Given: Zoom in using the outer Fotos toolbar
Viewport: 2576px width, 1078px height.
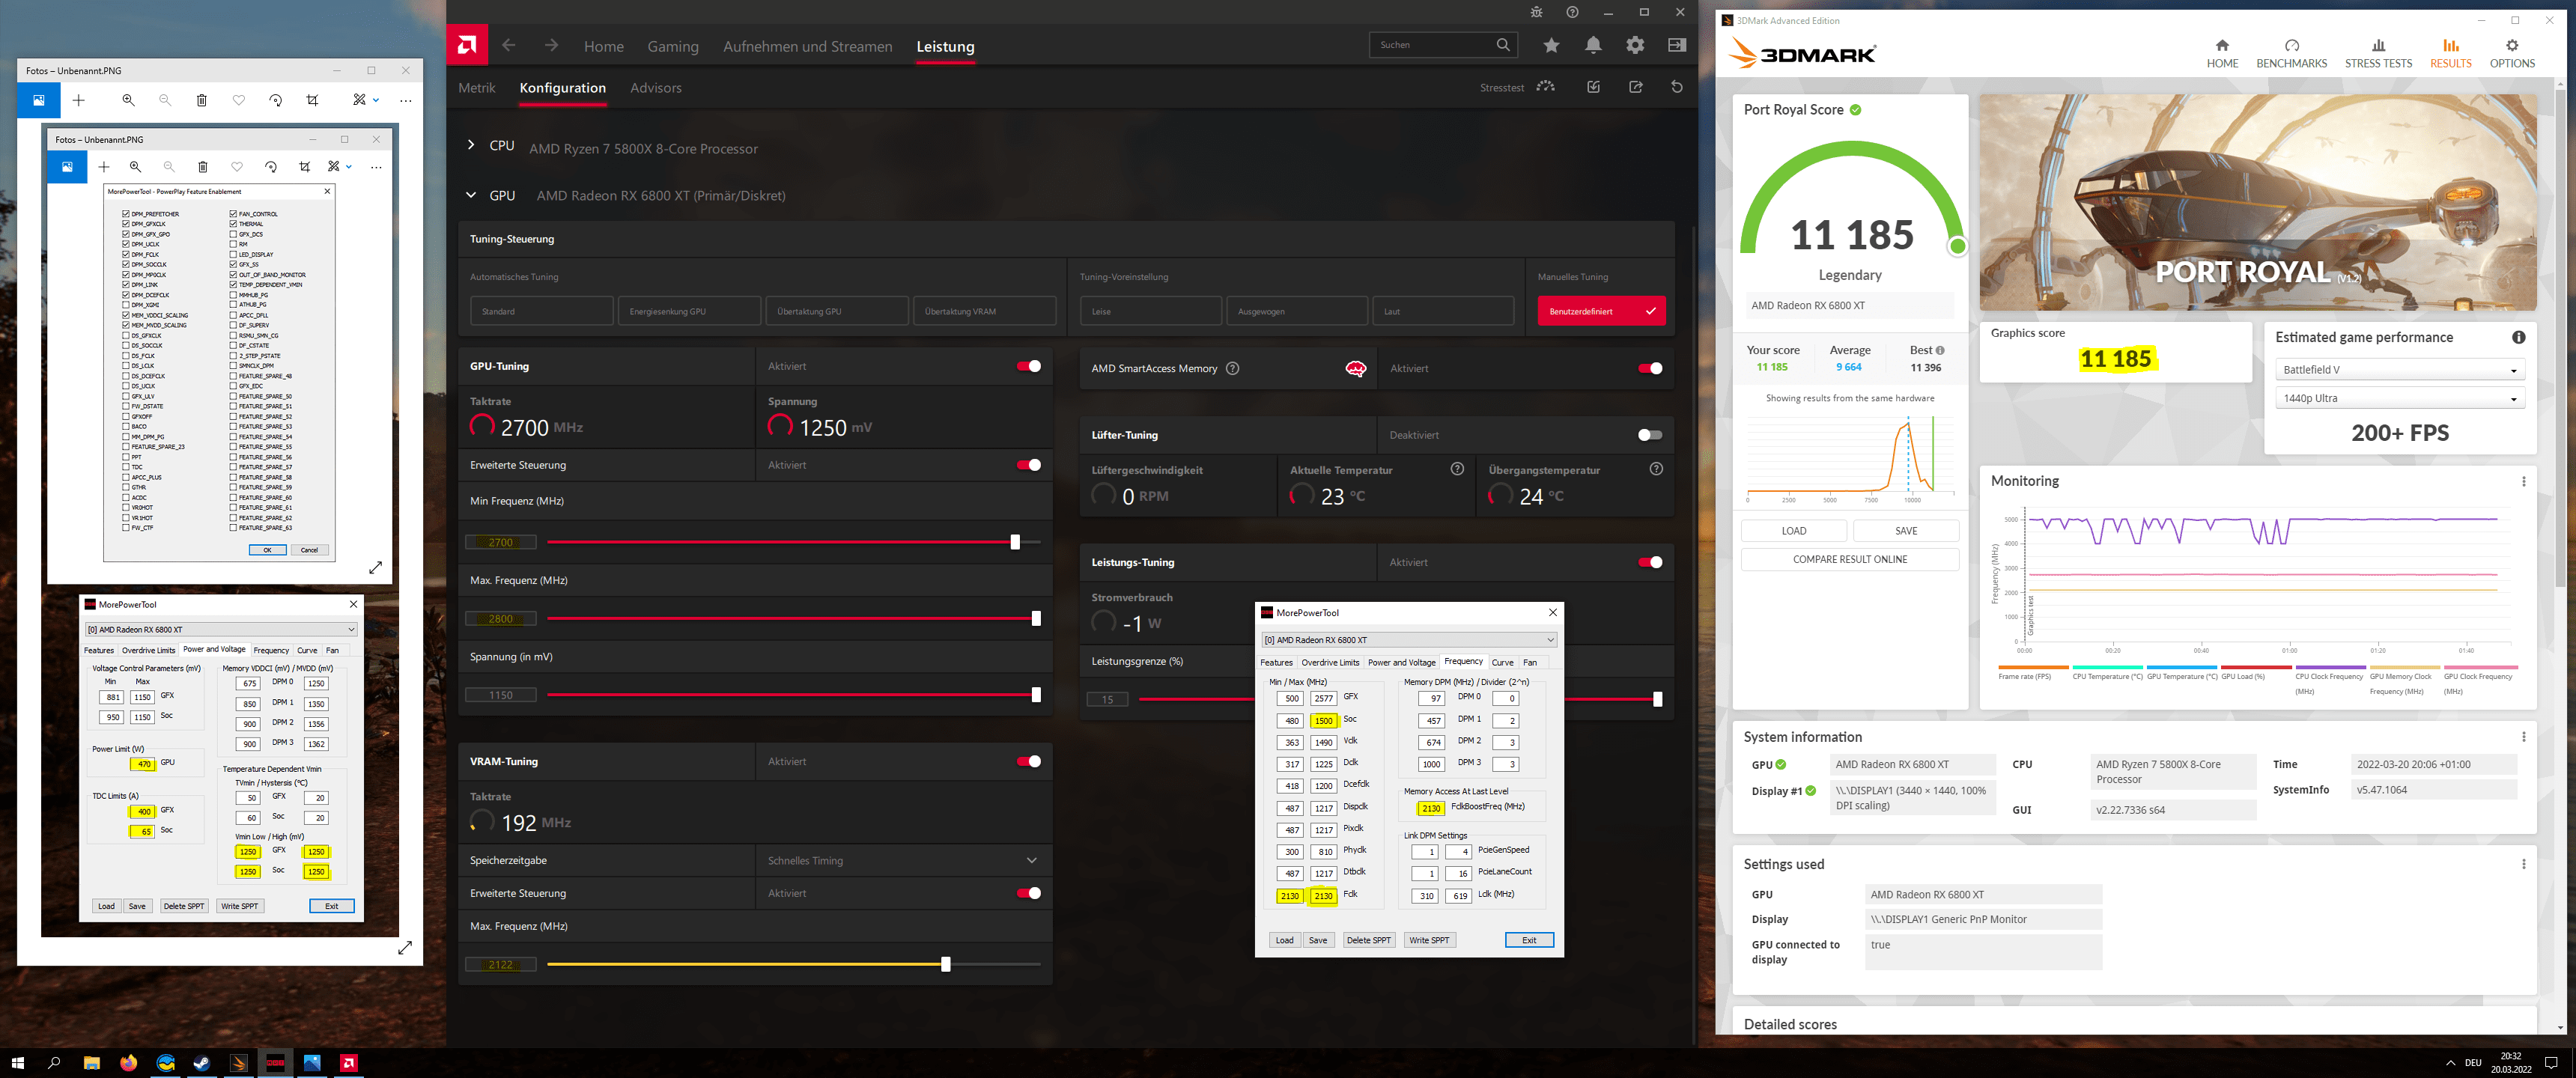Looking at the screenshot, I should [128, 100].
